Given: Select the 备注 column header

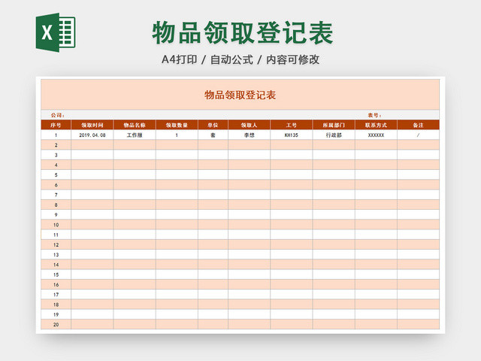Looking at the screenshot, I should (418, 125).
